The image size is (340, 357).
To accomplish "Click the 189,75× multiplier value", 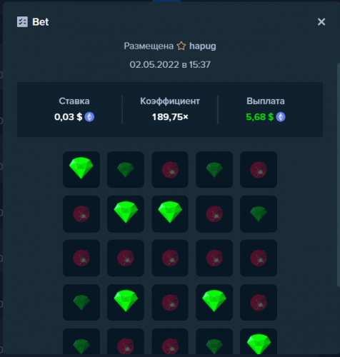I will pyautogui.click(x=170, y=117).
